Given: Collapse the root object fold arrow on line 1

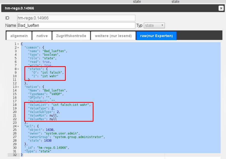Looking at the screenshot, I should (x=18, y=44).
